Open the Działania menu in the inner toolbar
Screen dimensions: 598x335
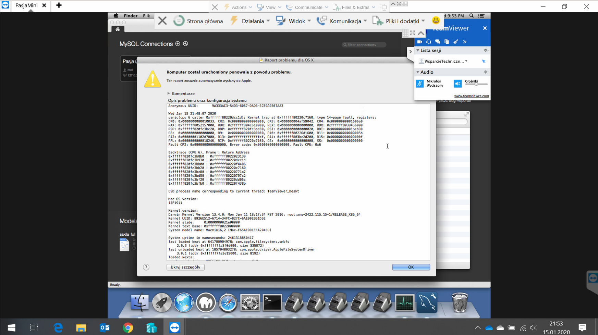(250, 21)
